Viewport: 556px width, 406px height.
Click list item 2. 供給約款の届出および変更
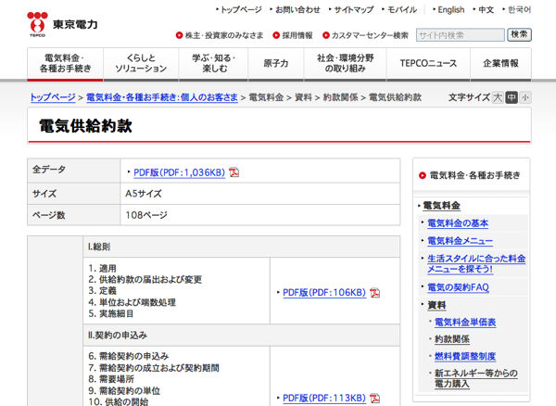pos(145,279)
